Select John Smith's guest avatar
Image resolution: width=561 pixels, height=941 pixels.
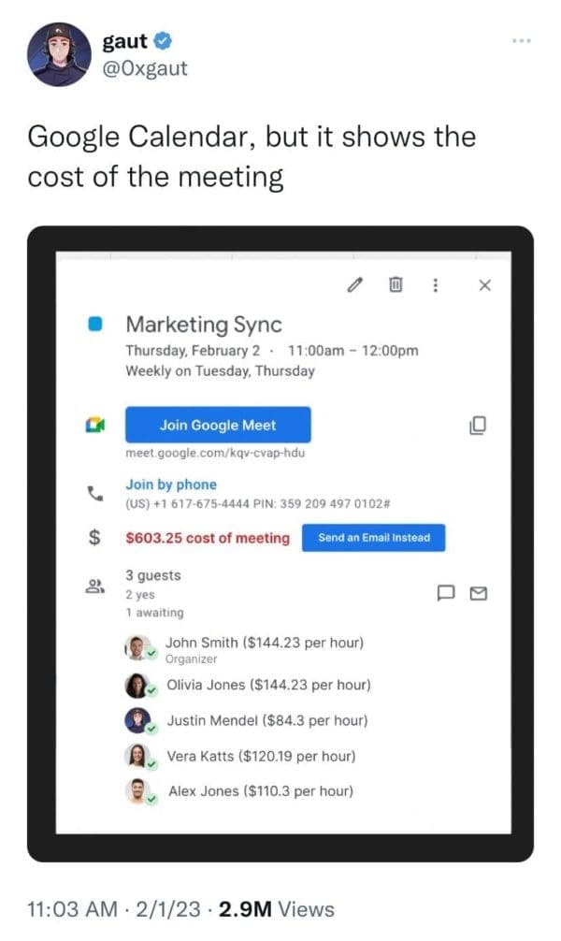(x=137, y=648)
